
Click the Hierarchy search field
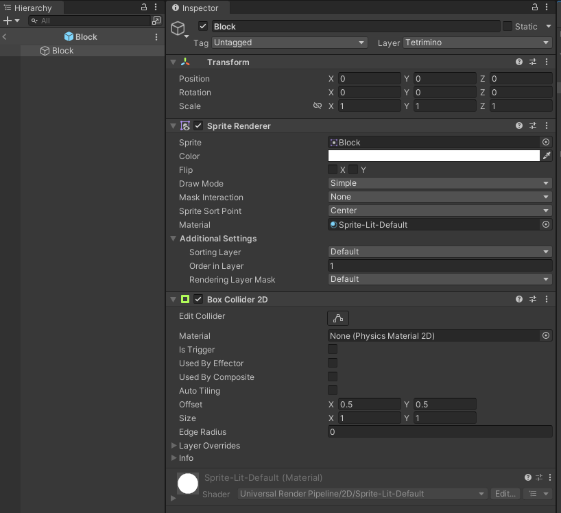point(89,21)
